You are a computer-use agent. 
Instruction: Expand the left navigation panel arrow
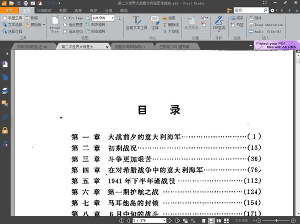7,54
